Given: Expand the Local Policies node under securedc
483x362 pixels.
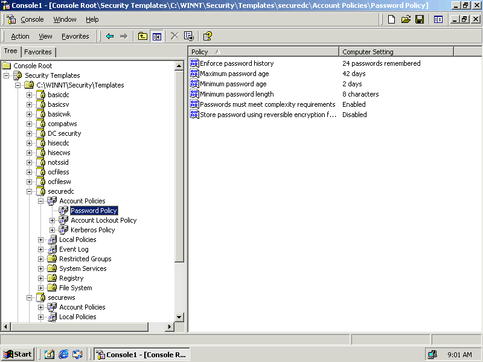Looking at the screenshot, I should tap(41, 240).
